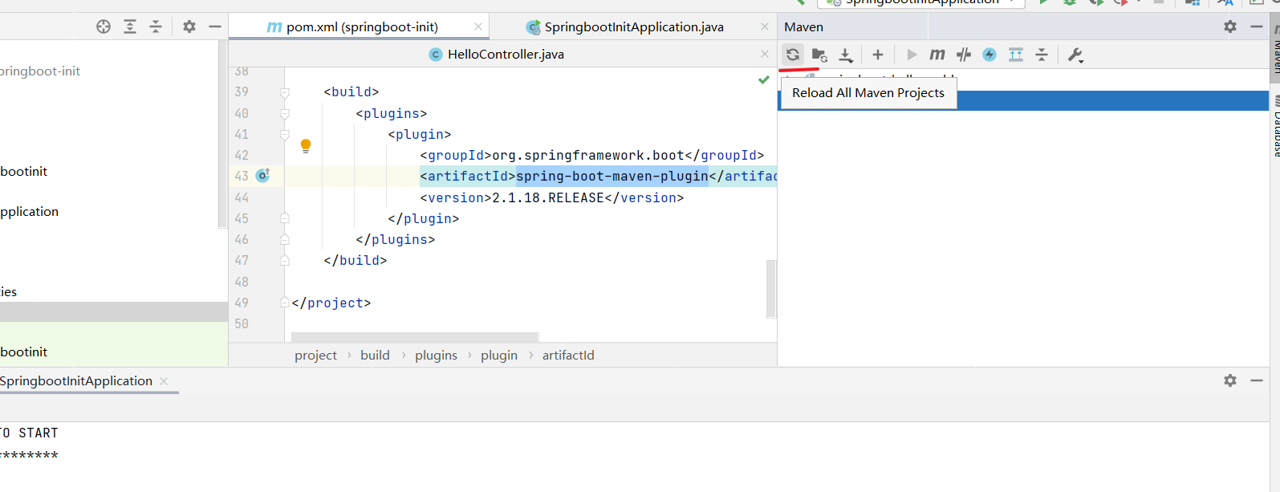Click 'org.springframework.boot' groupId text
The width and height of the screenshot is (1280, 492).
coord(588,155)
